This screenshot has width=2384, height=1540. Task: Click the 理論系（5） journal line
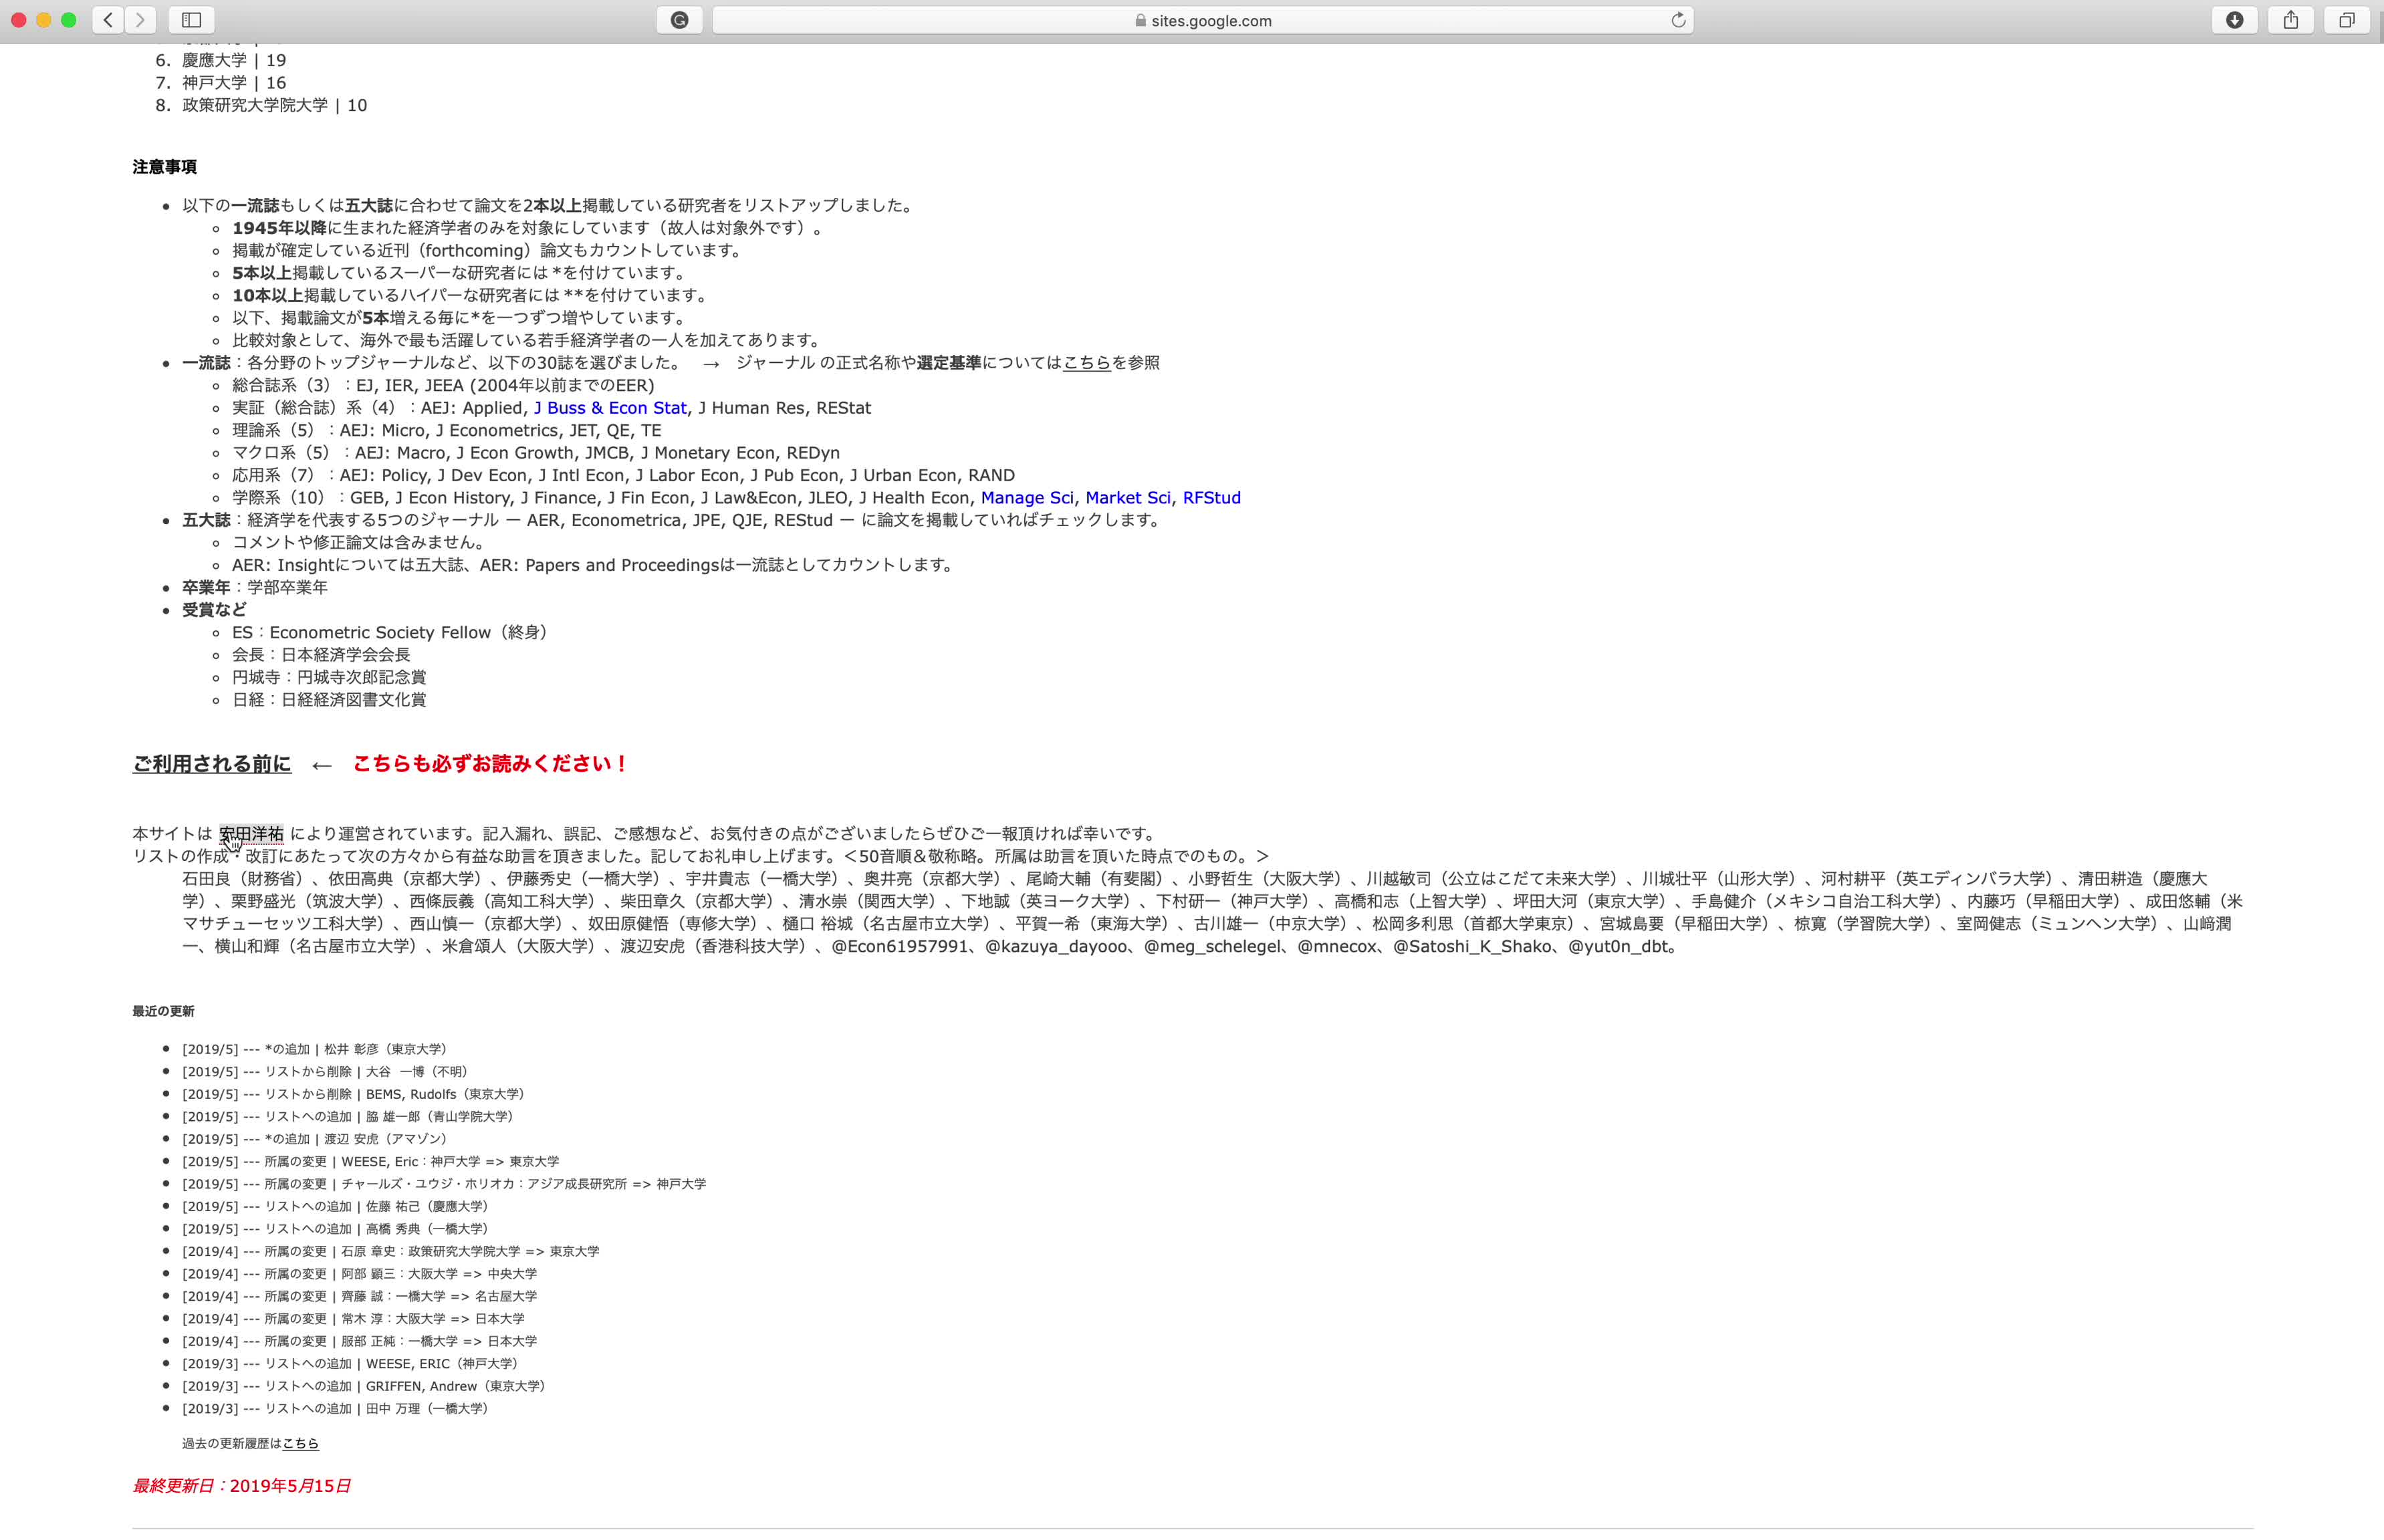pyautogui.click(x=447, y=431)
